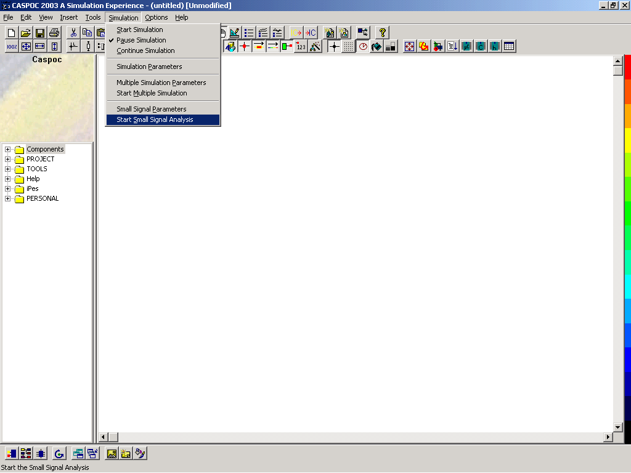Screen dimensions: 631x473
Task: Select the Components tree label
Action: point(45,149)
